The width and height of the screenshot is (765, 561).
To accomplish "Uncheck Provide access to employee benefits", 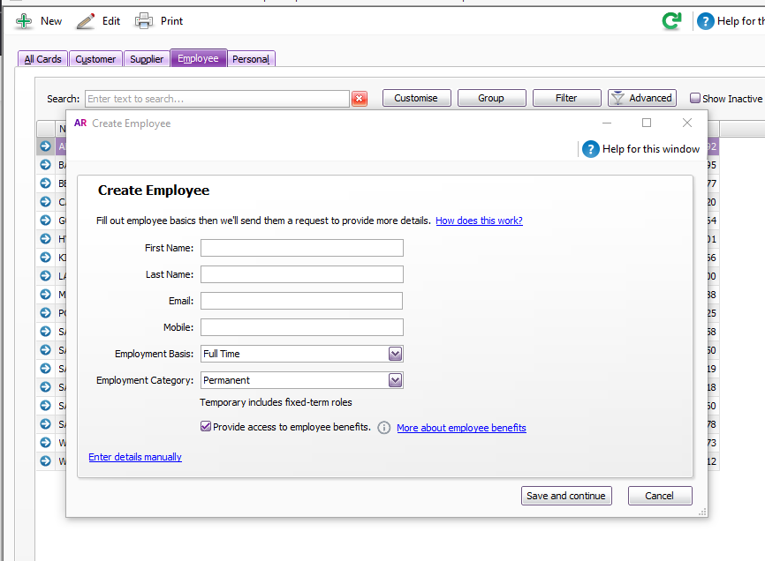I will (x=207, y=427).
